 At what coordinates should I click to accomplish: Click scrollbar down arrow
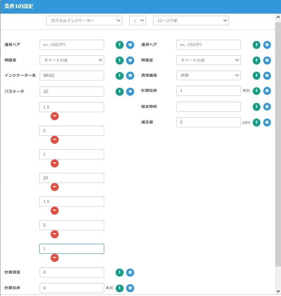[278, 291]
